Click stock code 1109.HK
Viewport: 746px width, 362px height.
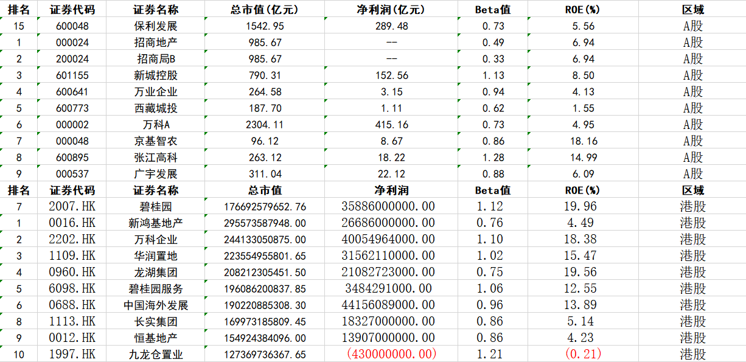[x=72, y=256]
